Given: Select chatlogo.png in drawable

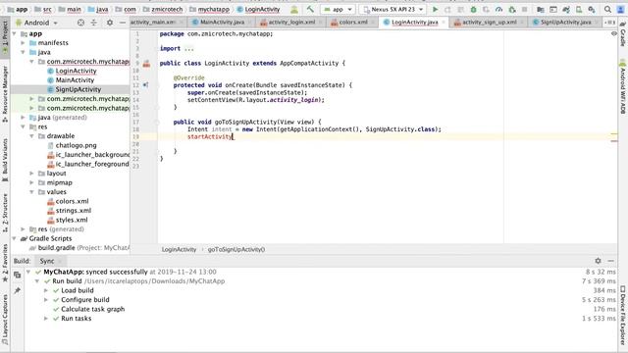Looking at the screenshot, I should click(x=77, y=145).
